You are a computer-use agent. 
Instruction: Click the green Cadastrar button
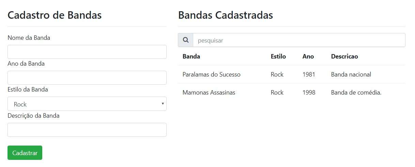pyautogui.click(x=25, y=153)
